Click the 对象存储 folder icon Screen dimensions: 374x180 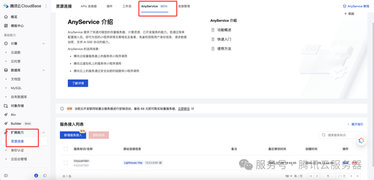6,106
